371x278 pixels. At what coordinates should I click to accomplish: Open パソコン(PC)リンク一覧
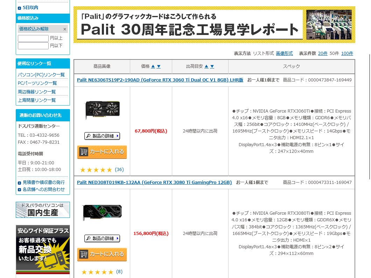[x=41, y=75]
